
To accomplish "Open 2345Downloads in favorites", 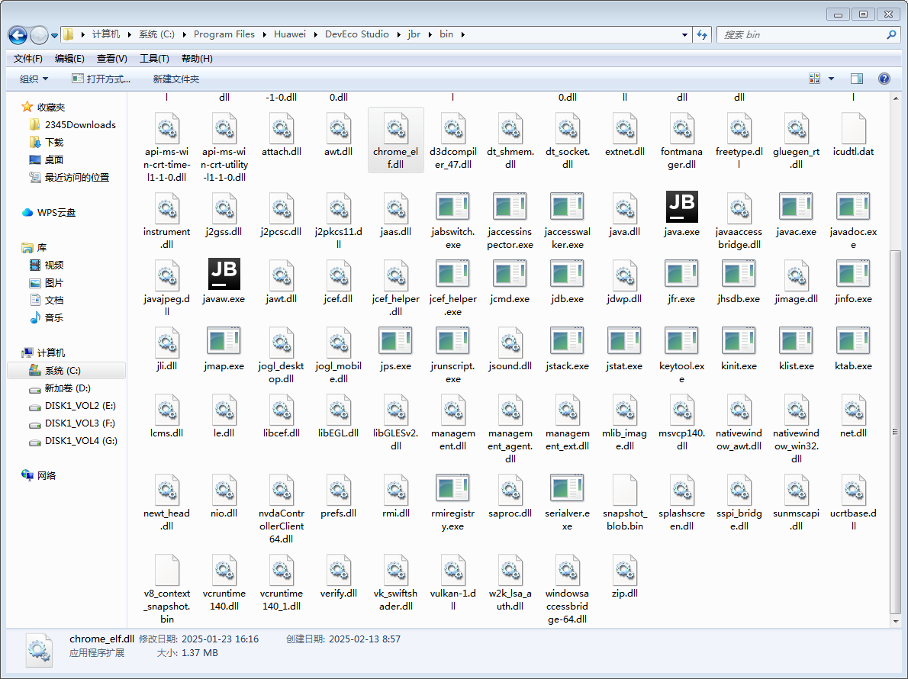I will pyautogui.click(x=72, y=124).
